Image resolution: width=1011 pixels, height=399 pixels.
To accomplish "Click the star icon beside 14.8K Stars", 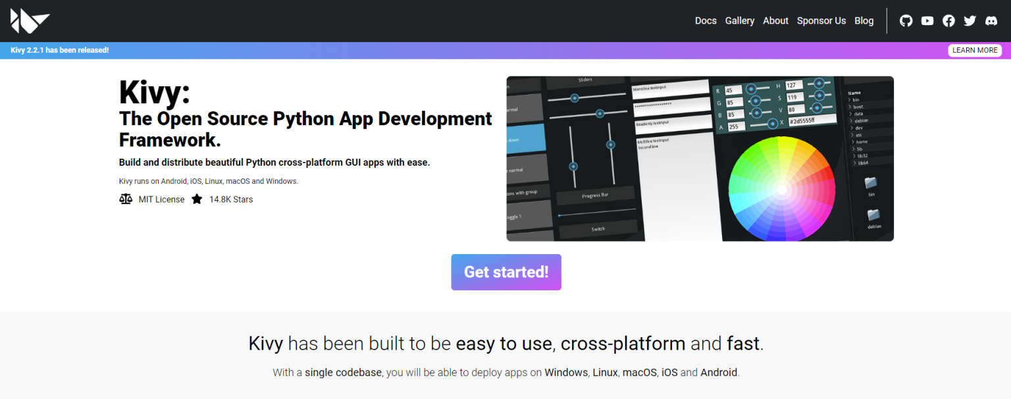I will (197, 199).
